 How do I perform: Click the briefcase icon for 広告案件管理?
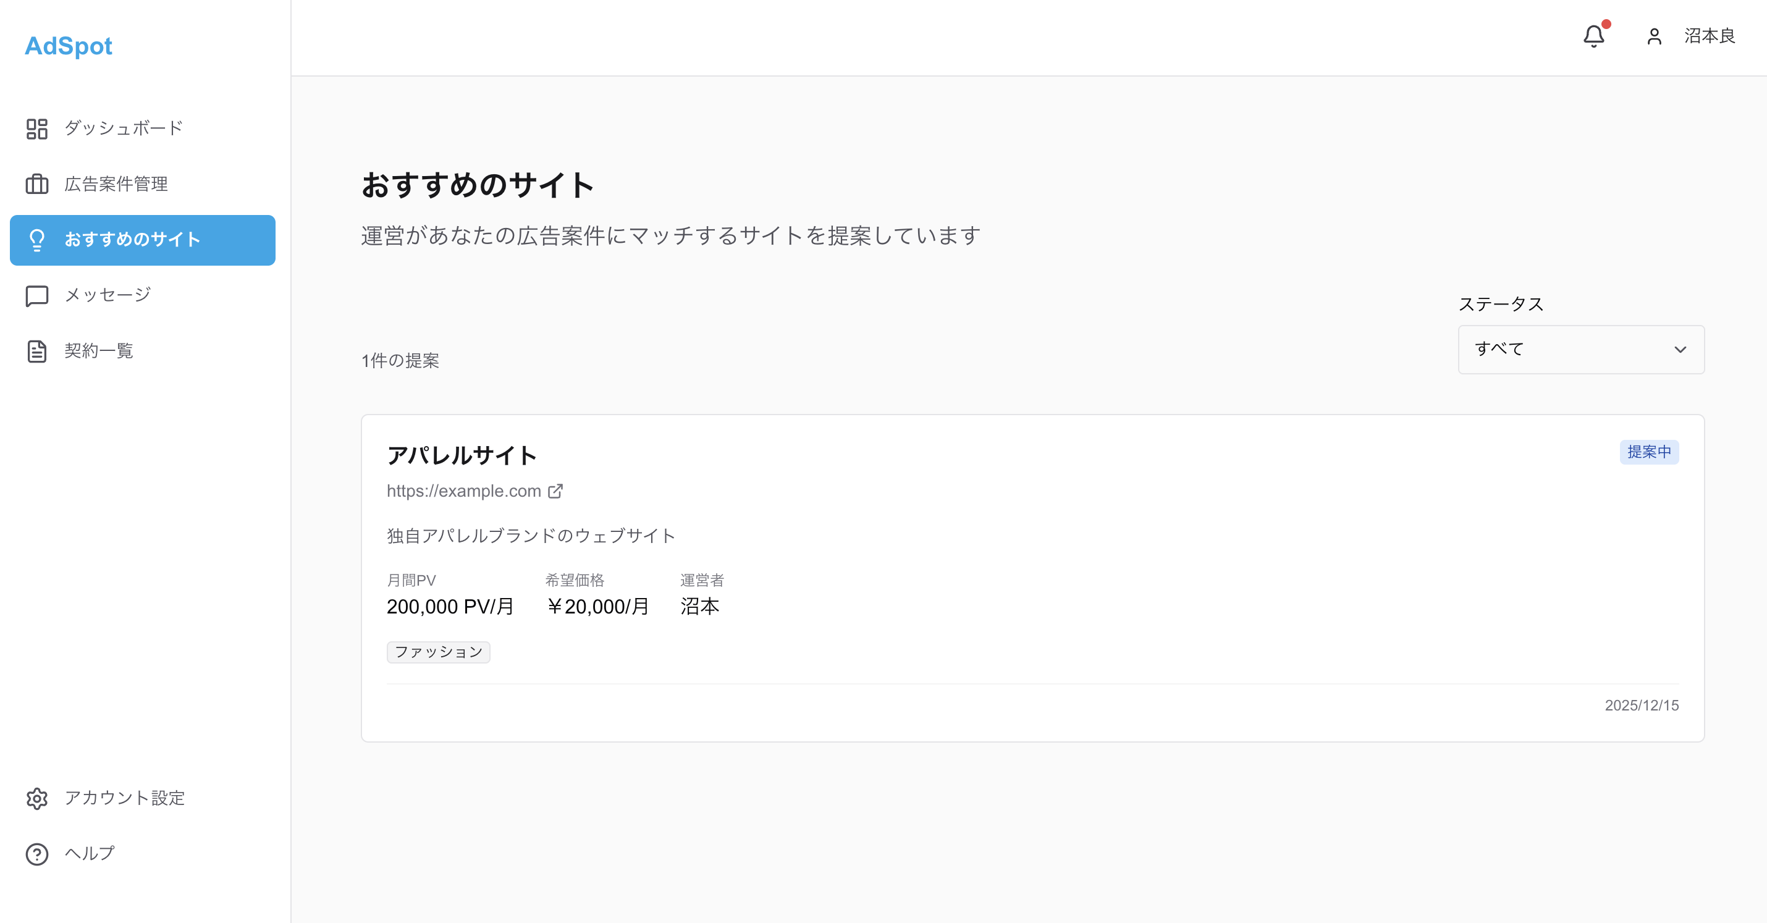(x=36, y=183)
